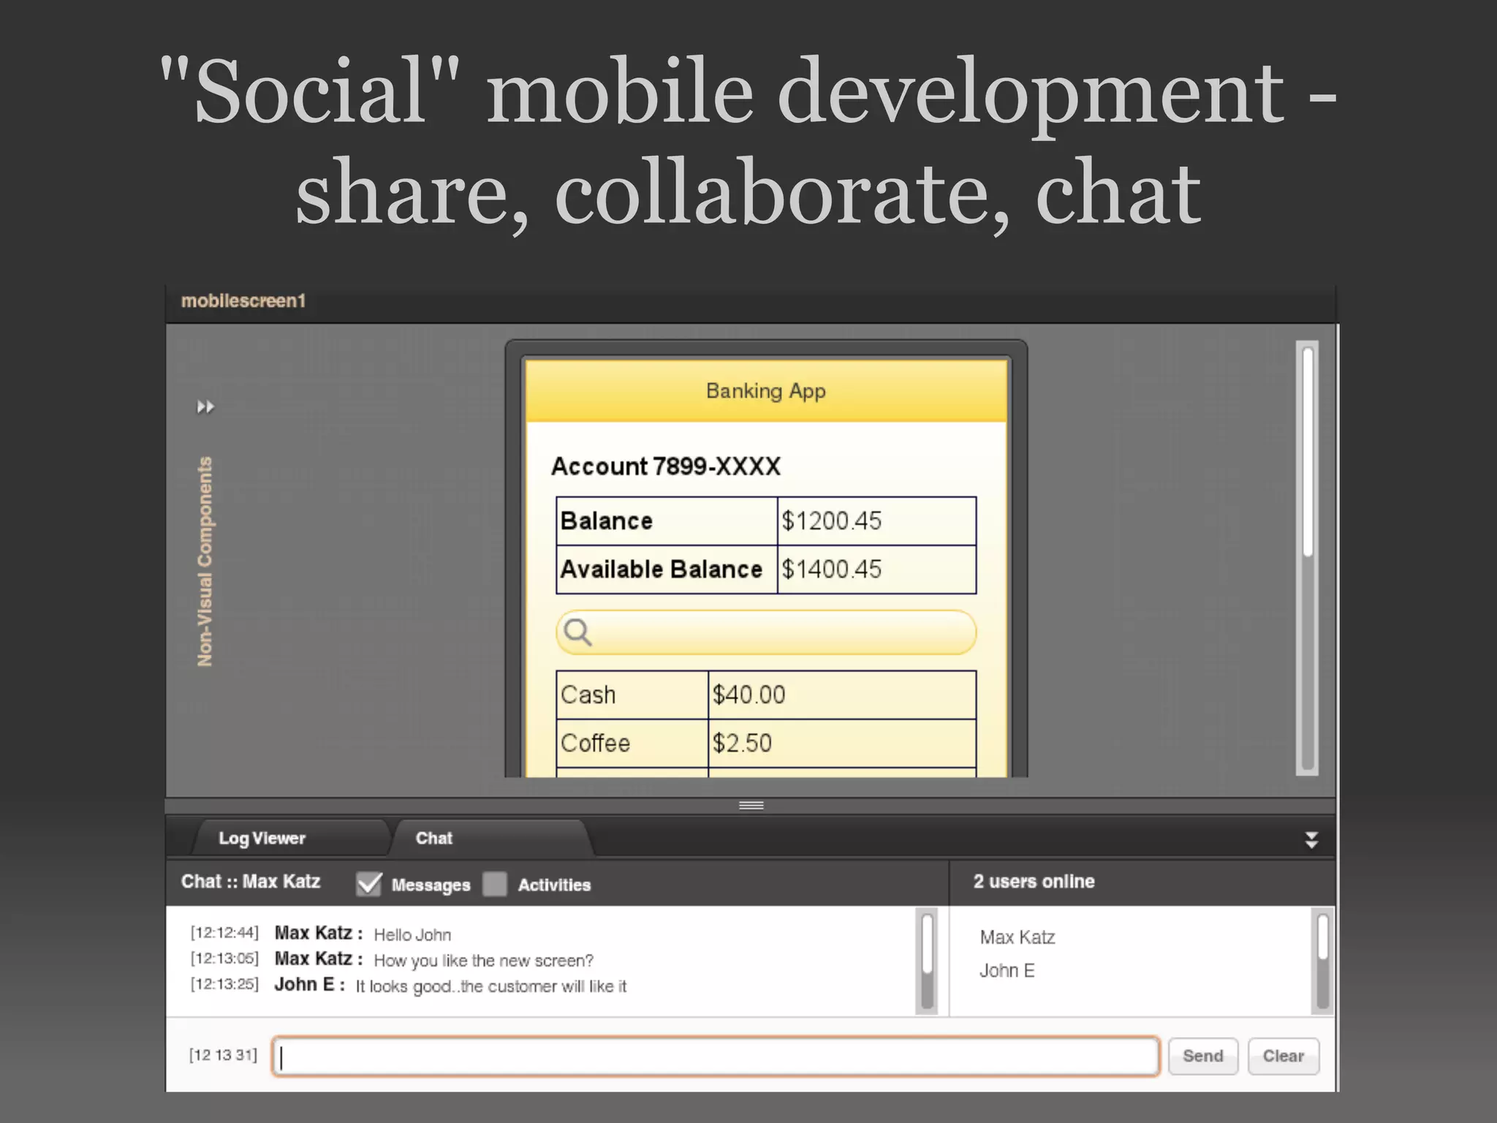Click the Cash row label
This screenshot has width=1497, height=1123.
(632, 695)
